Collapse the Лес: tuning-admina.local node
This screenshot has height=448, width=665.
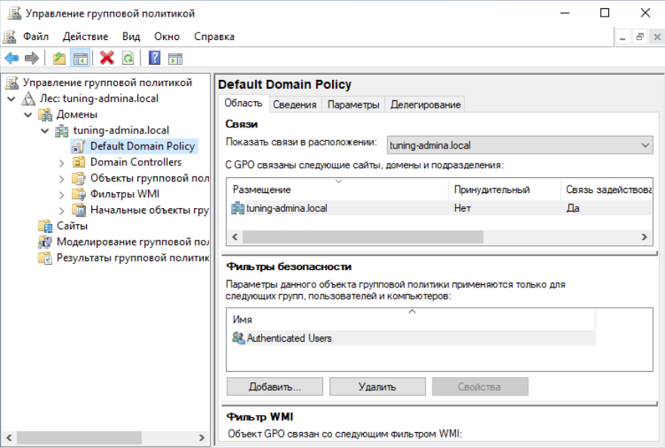pos(11,99)
